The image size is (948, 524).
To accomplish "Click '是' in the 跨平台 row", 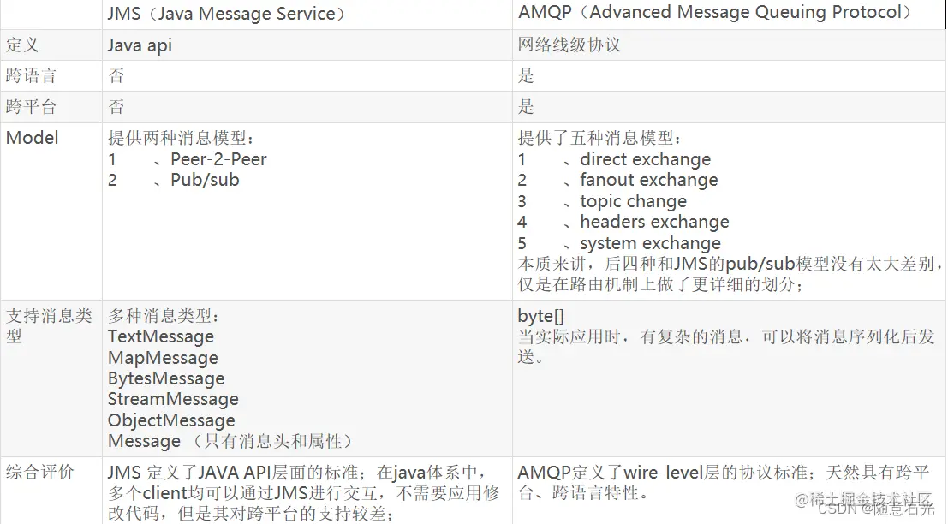I will coord(526,107).
